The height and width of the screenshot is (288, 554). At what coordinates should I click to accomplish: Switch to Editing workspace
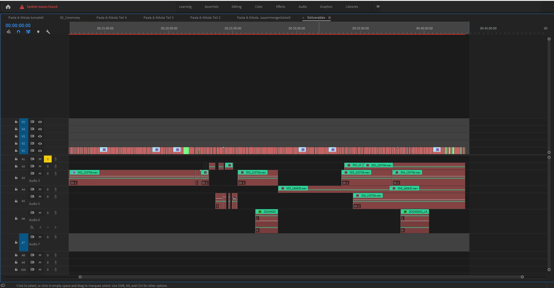click(x=236, y=7)
